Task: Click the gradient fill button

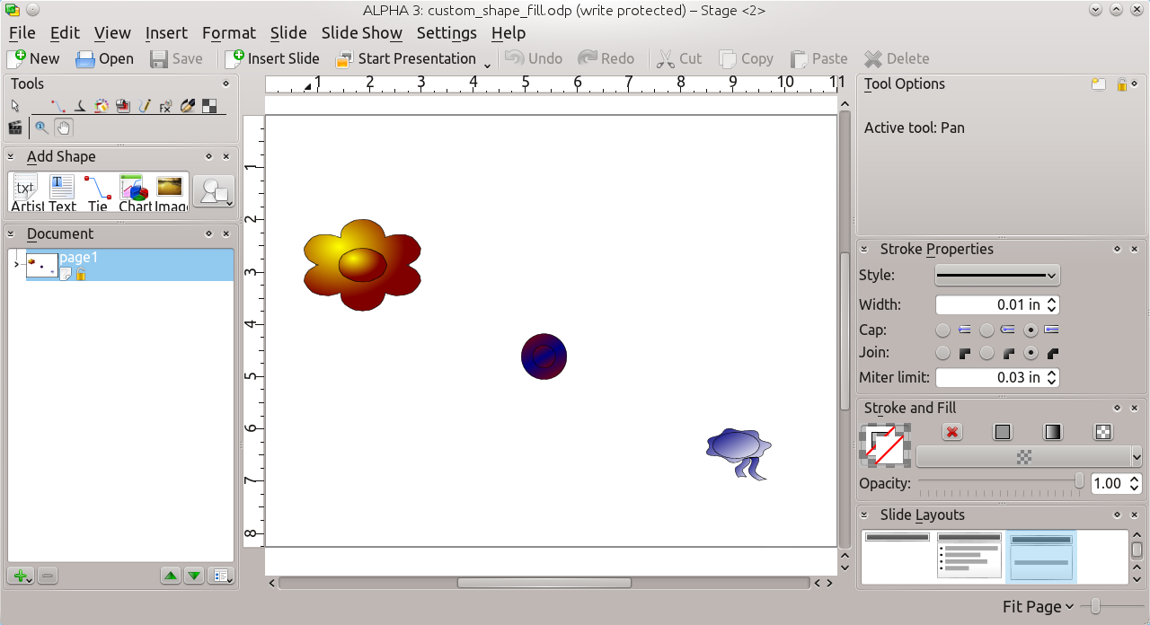Action: click(x=1053, y=433)
